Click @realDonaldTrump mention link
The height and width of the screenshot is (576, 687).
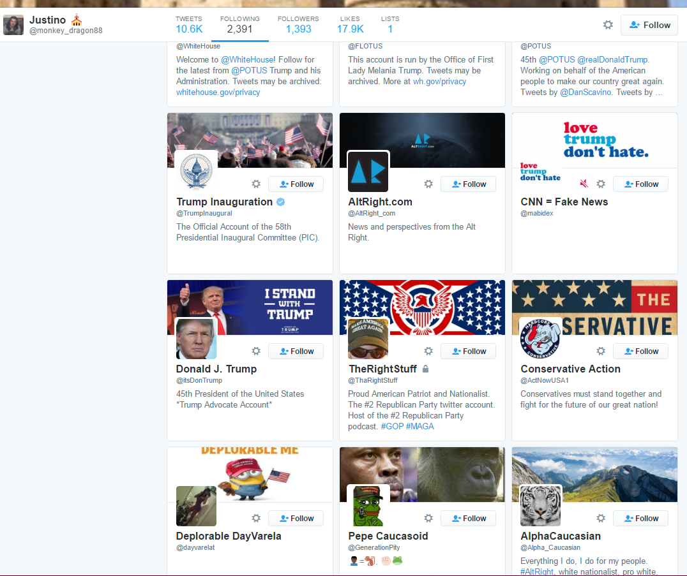tap(612, 59)
